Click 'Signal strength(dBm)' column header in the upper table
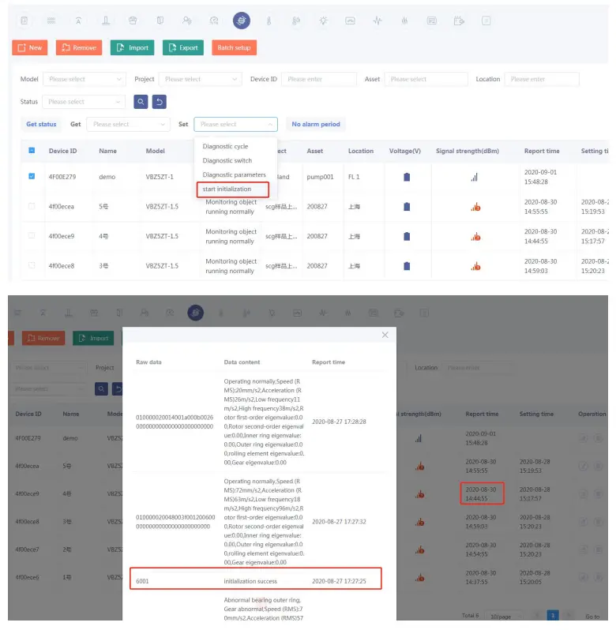The image size is (616, 630). coord(468,151)
